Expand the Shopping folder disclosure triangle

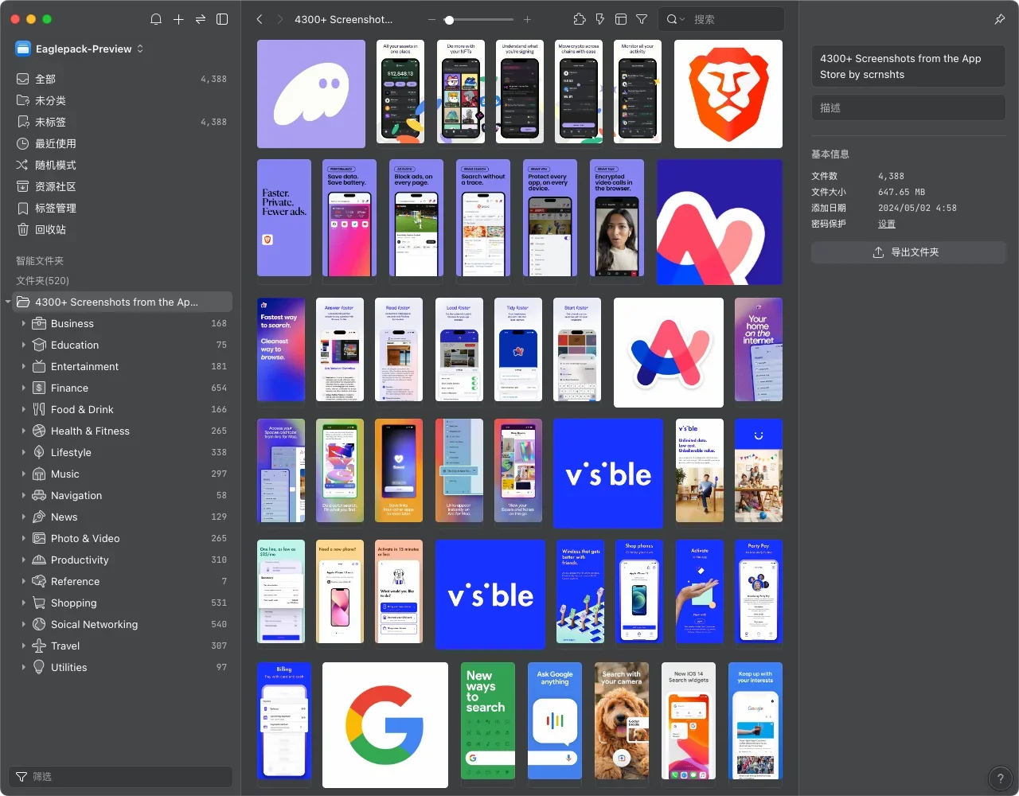pos(23,603)
